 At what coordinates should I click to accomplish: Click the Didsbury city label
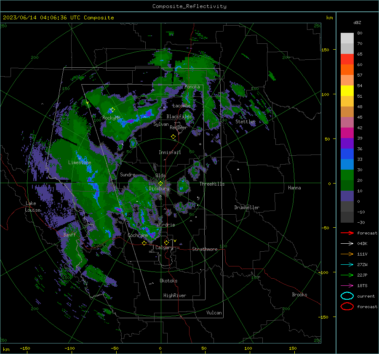(159, 189)
